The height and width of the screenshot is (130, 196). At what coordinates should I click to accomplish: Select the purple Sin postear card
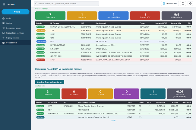[x=127, y=94]
